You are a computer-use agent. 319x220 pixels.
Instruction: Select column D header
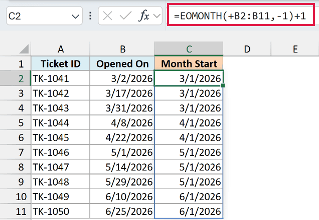247,49
